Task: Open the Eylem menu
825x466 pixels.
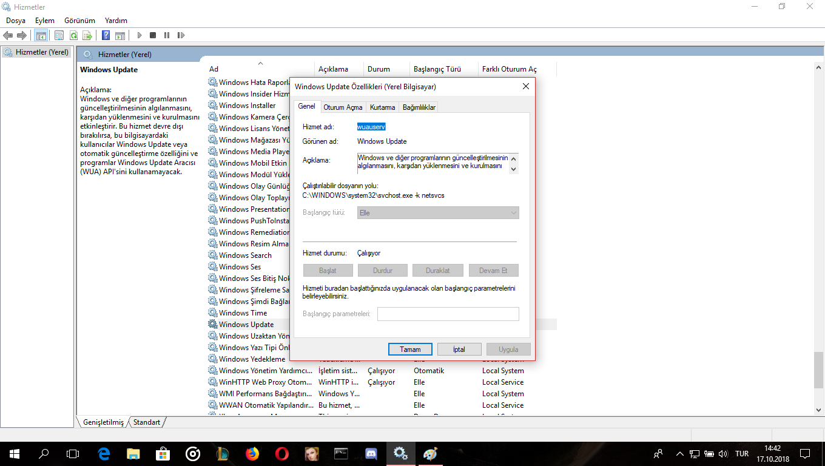Action: [45, 21]
